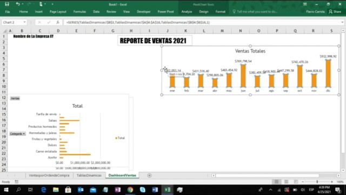Select the Ventas Totales chart title
The height and width of the screenshot is (195, 346).
pos(250,51)
